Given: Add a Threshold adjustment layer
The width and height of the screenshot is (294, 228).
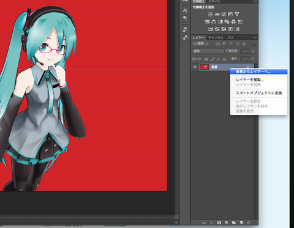Looking at the screenshot, I should click(x=224, y=29).
